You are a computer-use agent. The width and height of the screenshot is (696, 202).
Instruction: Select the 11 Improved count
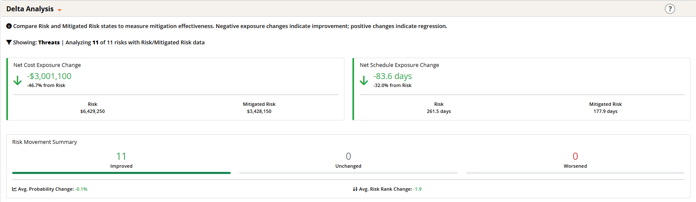click(121, 156)
